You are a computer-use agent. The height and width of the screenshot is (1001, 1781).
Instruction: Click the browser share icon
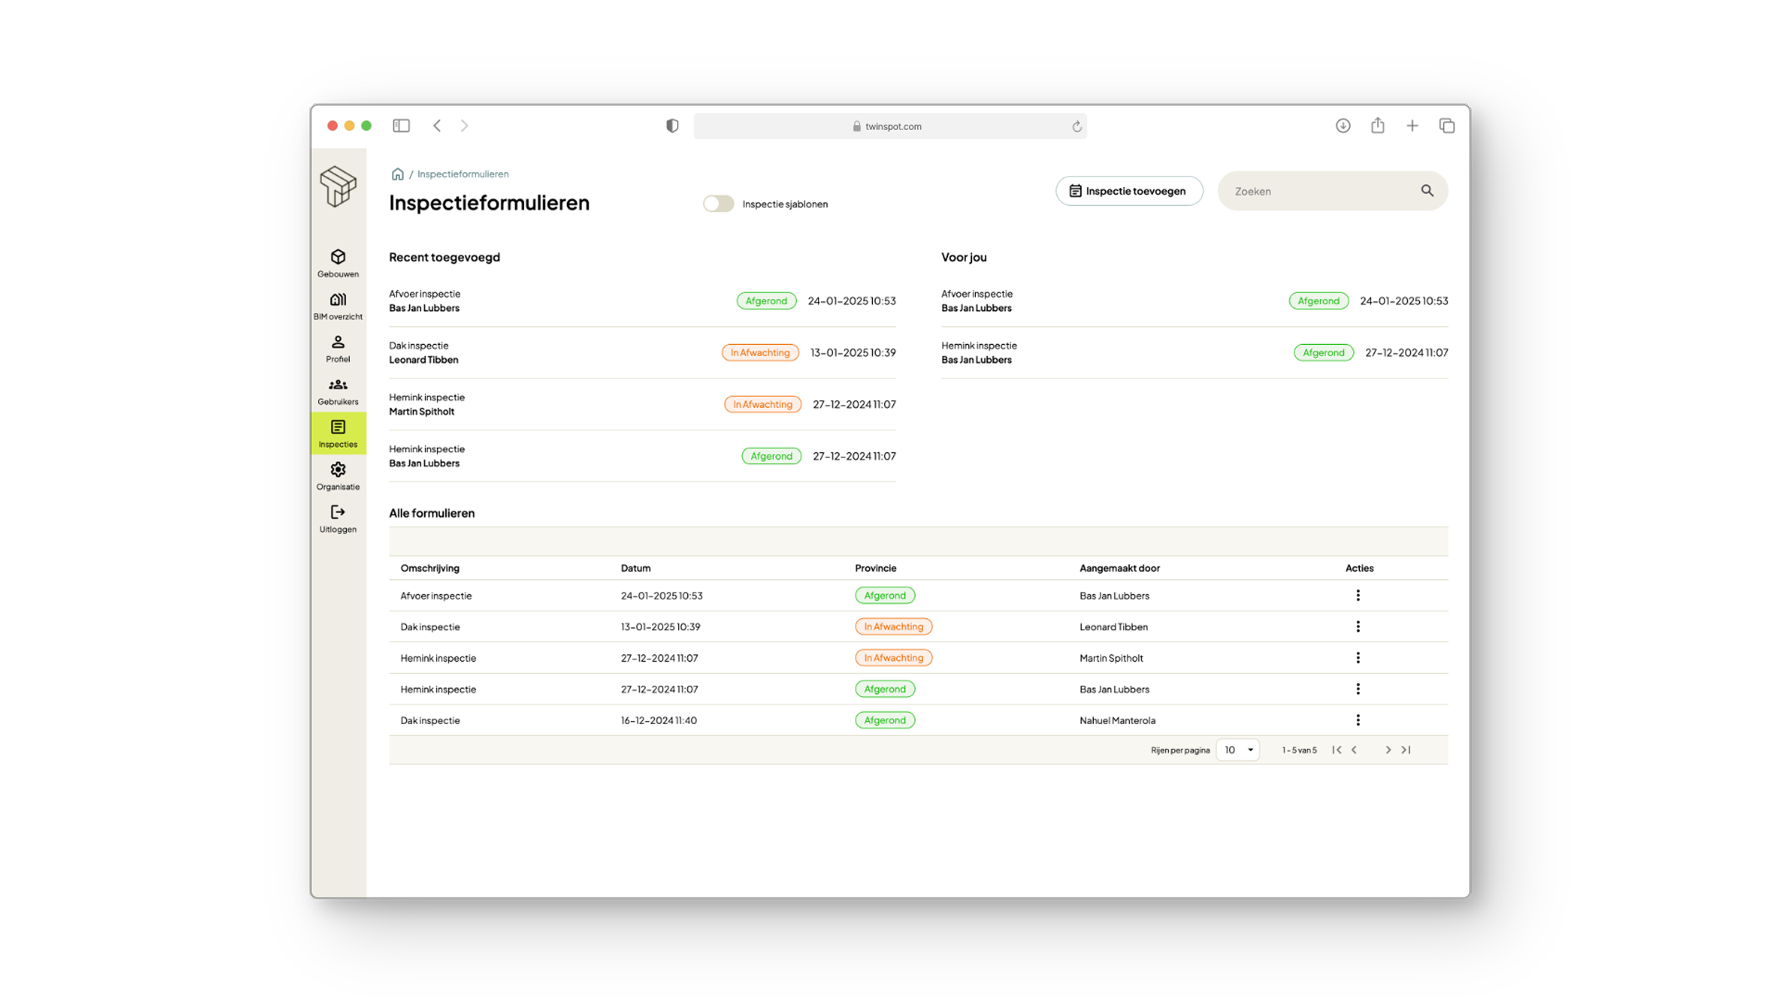point(1377,125)
